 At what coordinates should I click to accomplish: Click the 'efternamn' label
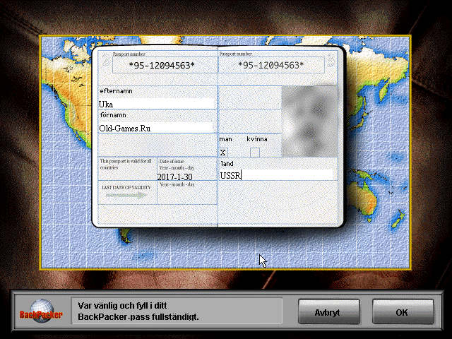pos(116,91)
